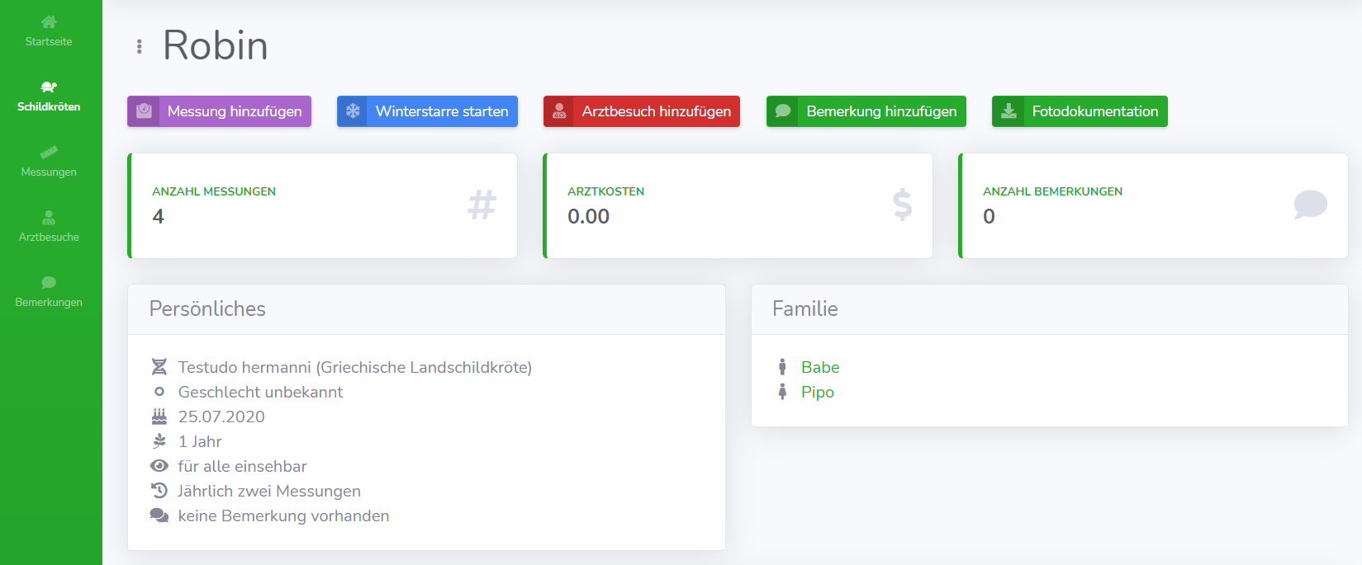Viewport: 1362px width, 565px height.
Task: Click the download icon on Fotodokumentation button
Action: pos(1008,111)
